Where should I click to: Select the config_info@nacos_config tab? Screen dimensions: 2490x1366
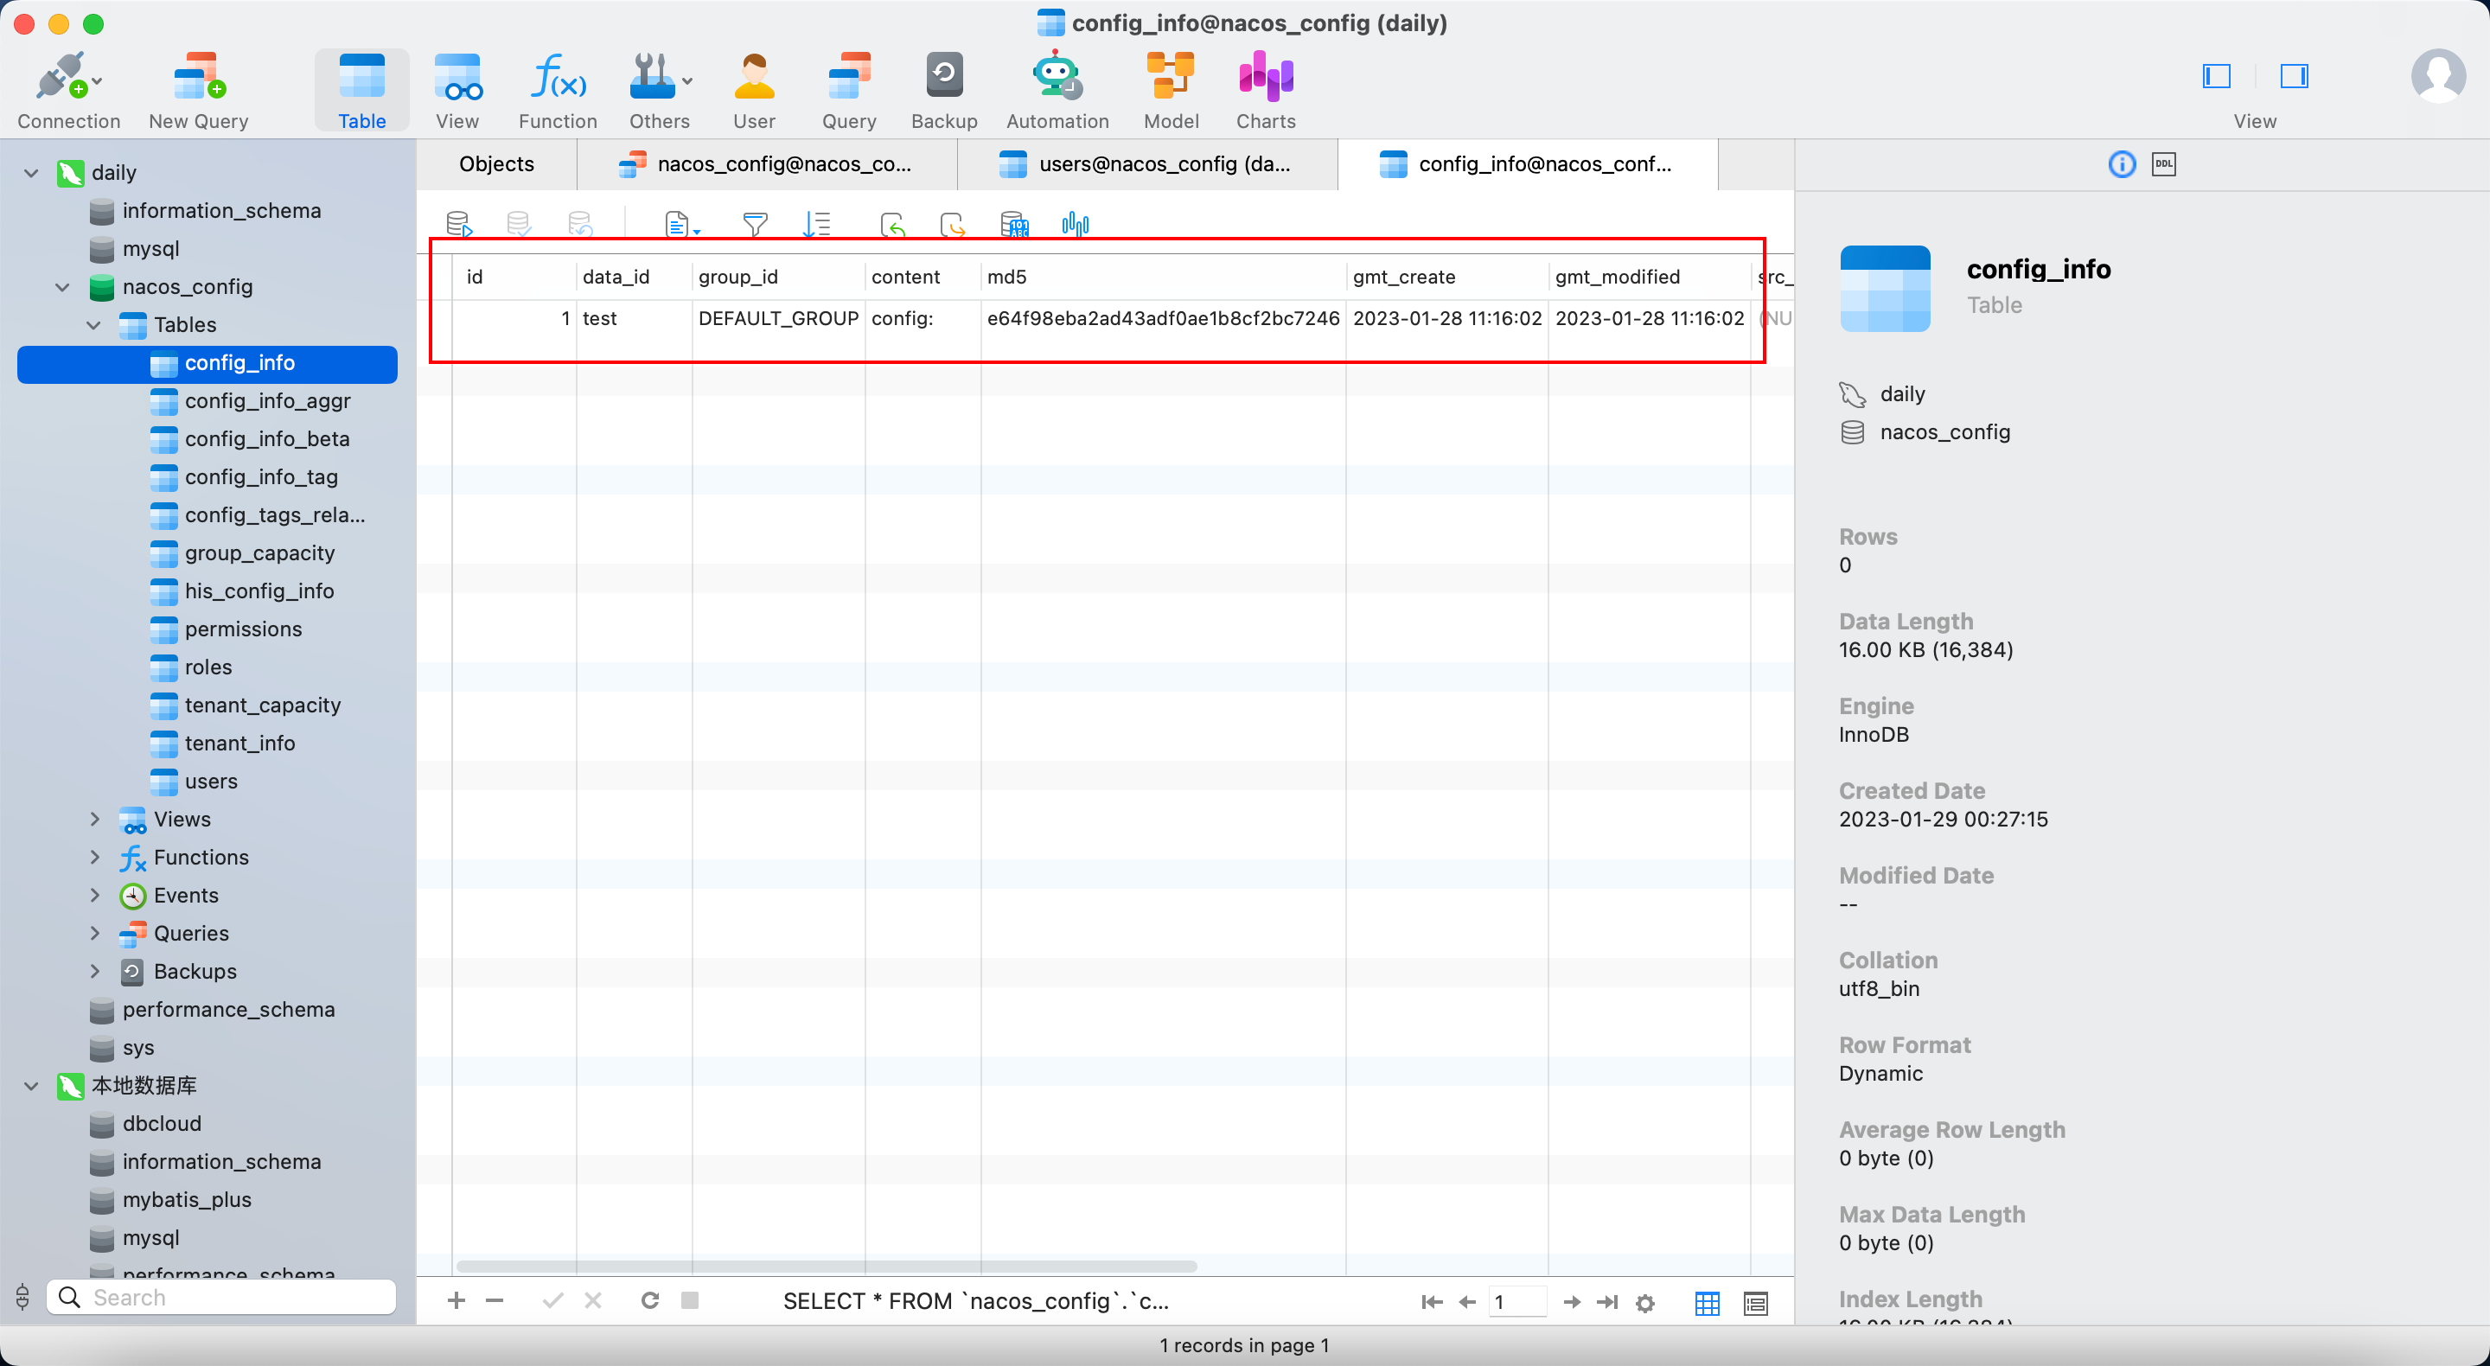[1527, 164]
